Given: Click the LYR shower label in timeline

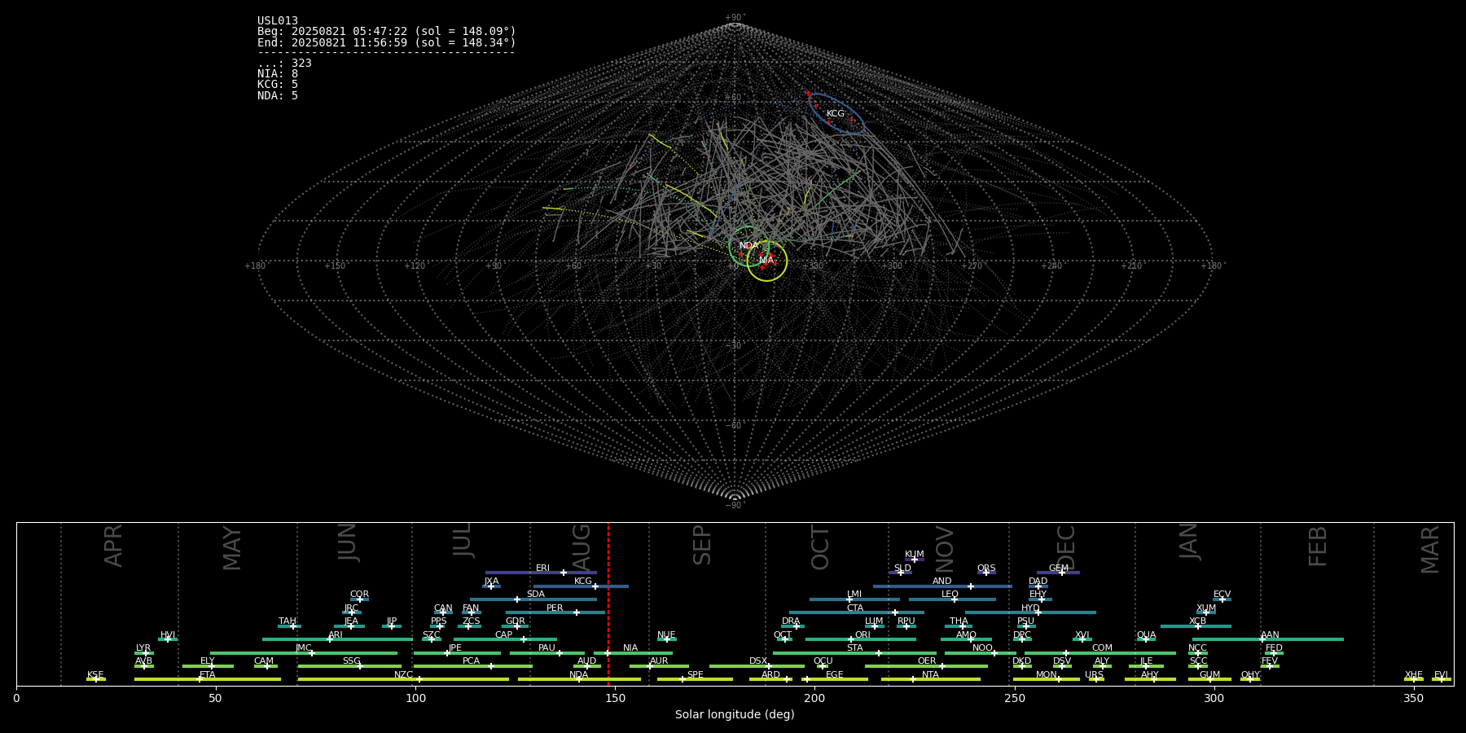Looking at the screenshot, I should 143,648.
